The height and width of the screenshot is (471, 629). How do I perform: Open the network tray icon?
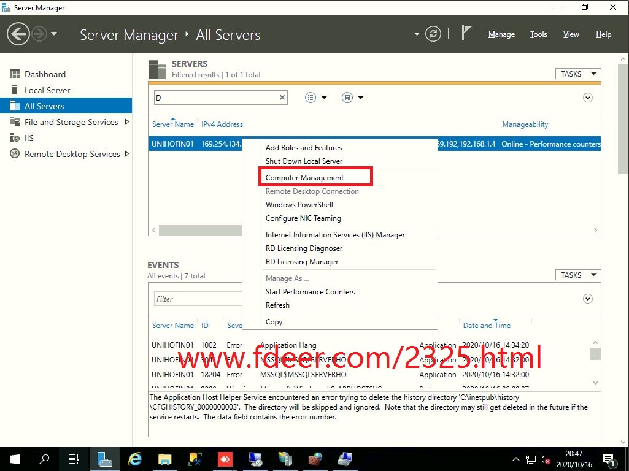pyautogui.click(x=531, y=459)
